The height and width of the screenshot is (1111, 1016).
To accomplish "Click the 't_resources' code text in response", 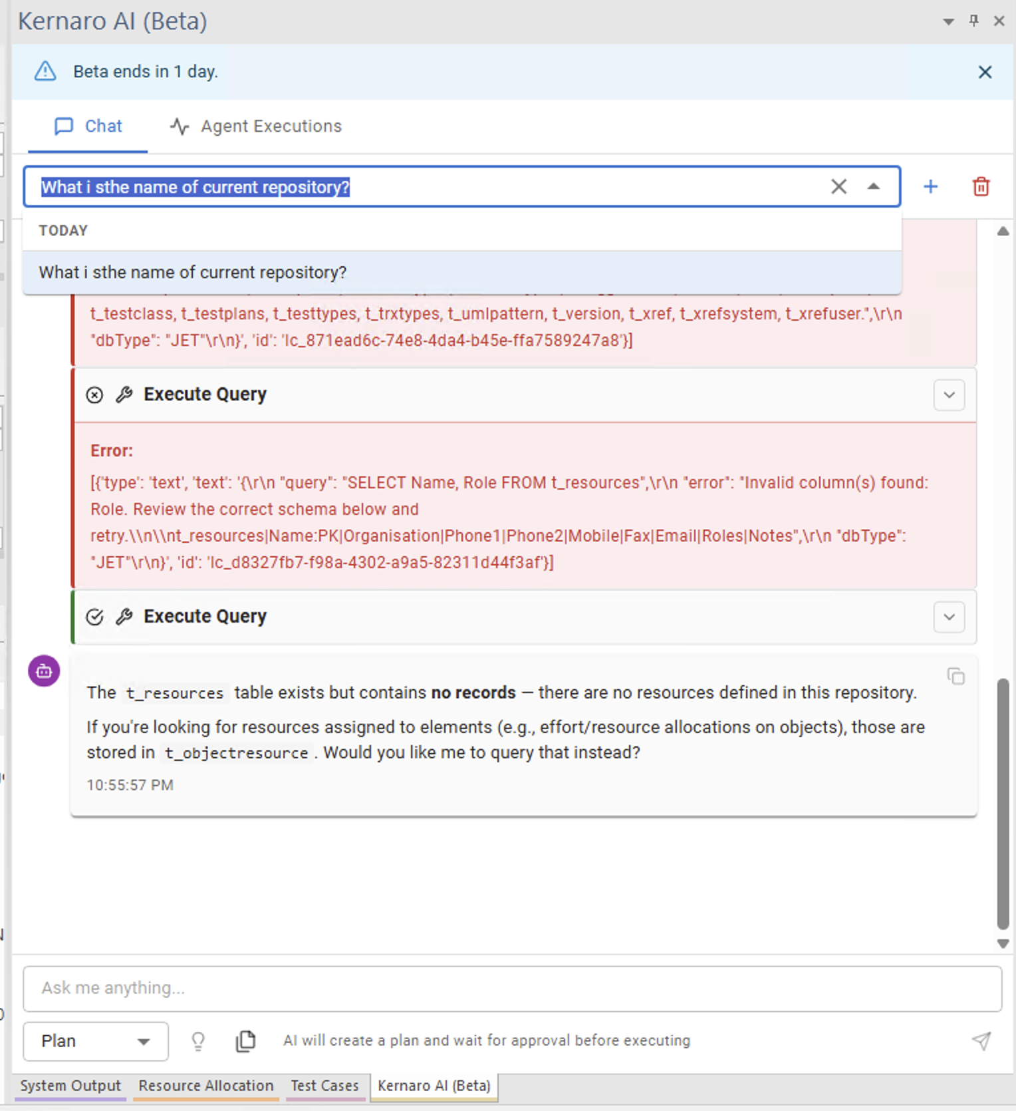I will click(175, 693).
